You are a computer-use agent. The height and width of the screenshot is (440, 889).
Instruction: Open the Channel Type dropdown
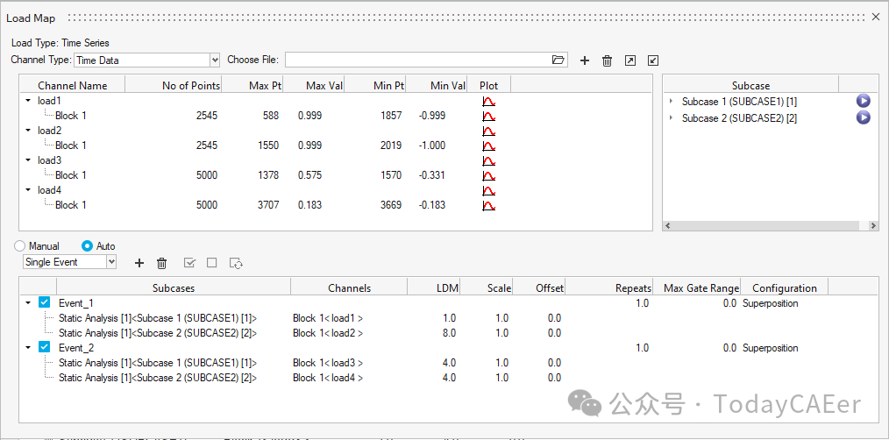[215, 60]
